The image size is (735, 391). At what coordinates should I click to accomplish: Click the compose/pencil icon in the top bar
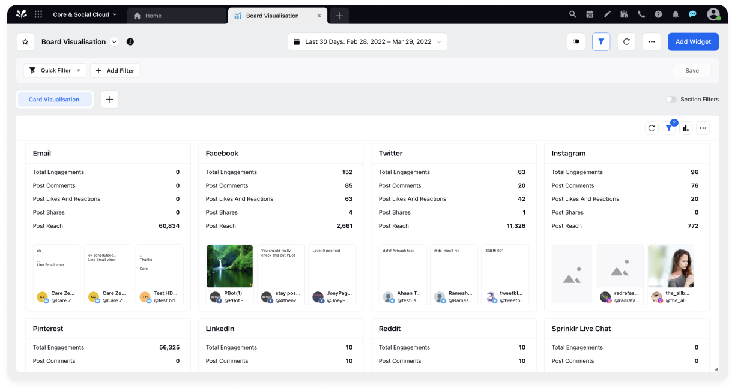coord(606,14)
